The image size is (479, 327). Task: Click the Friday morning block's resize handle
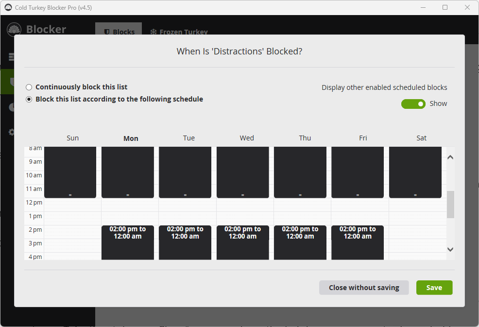(358, 195)
